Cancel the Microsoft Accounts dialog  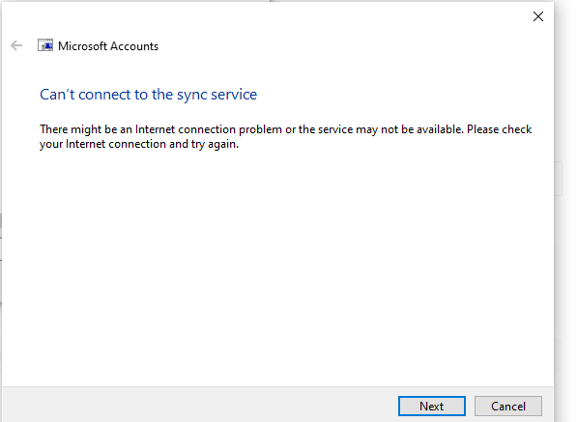(x=507, y=406)
